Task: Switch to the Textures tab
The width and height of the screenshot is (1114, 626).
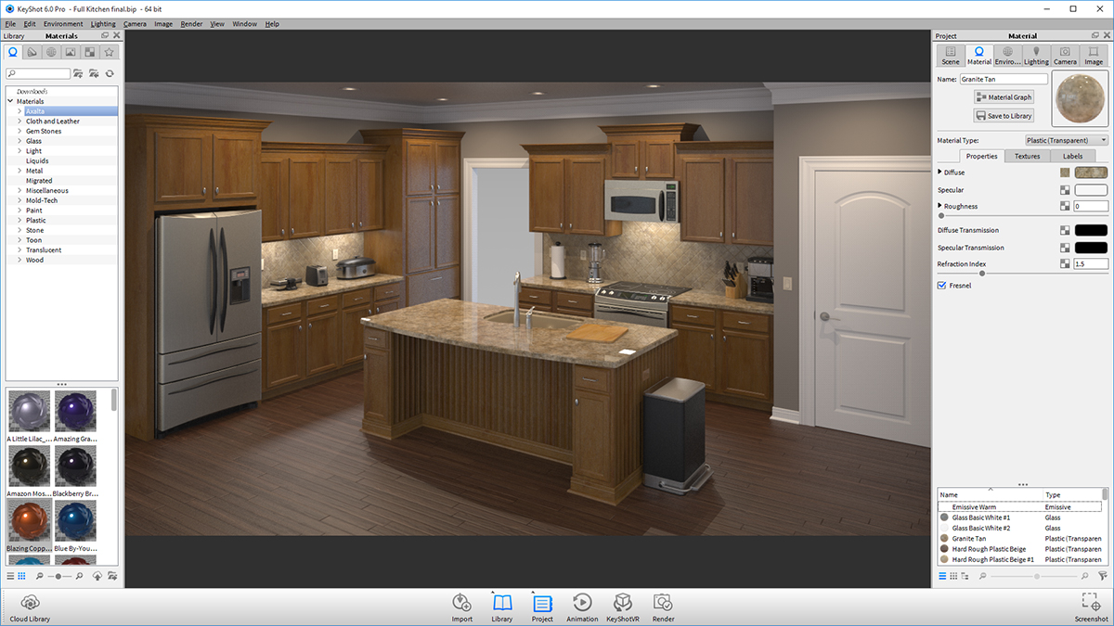Action: point(1029,156)
